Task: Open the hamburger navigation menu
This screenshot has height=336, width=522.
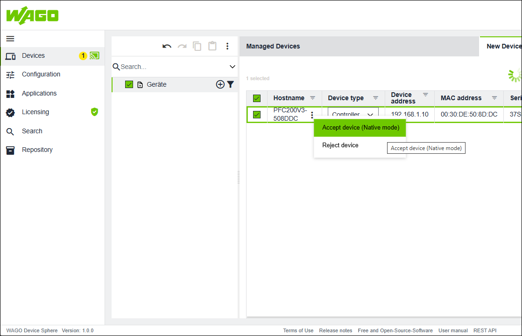Action: tap(10, 39)
